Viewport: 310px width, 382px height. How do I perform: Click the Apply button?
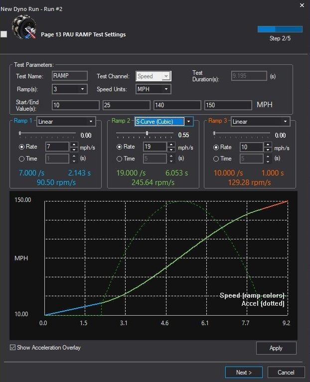(x=276, y=348)
